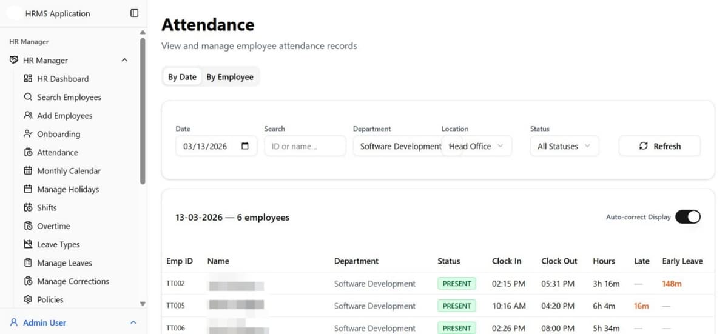This screenshot has width=728, height=334.
Task: Click the Manage Corrections icon
Action: pos(28,281)
